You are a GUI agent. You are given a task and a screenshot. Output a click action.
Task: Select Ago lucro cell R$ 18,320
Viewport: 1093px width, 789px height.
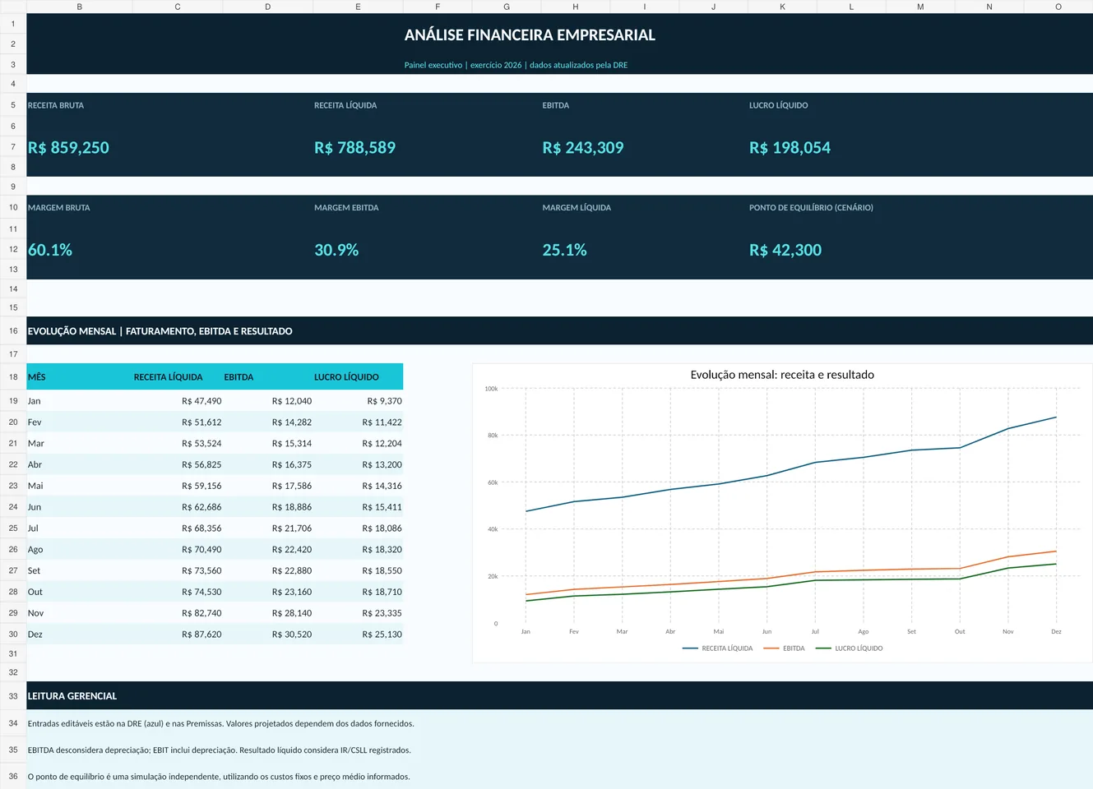(358, 550)
